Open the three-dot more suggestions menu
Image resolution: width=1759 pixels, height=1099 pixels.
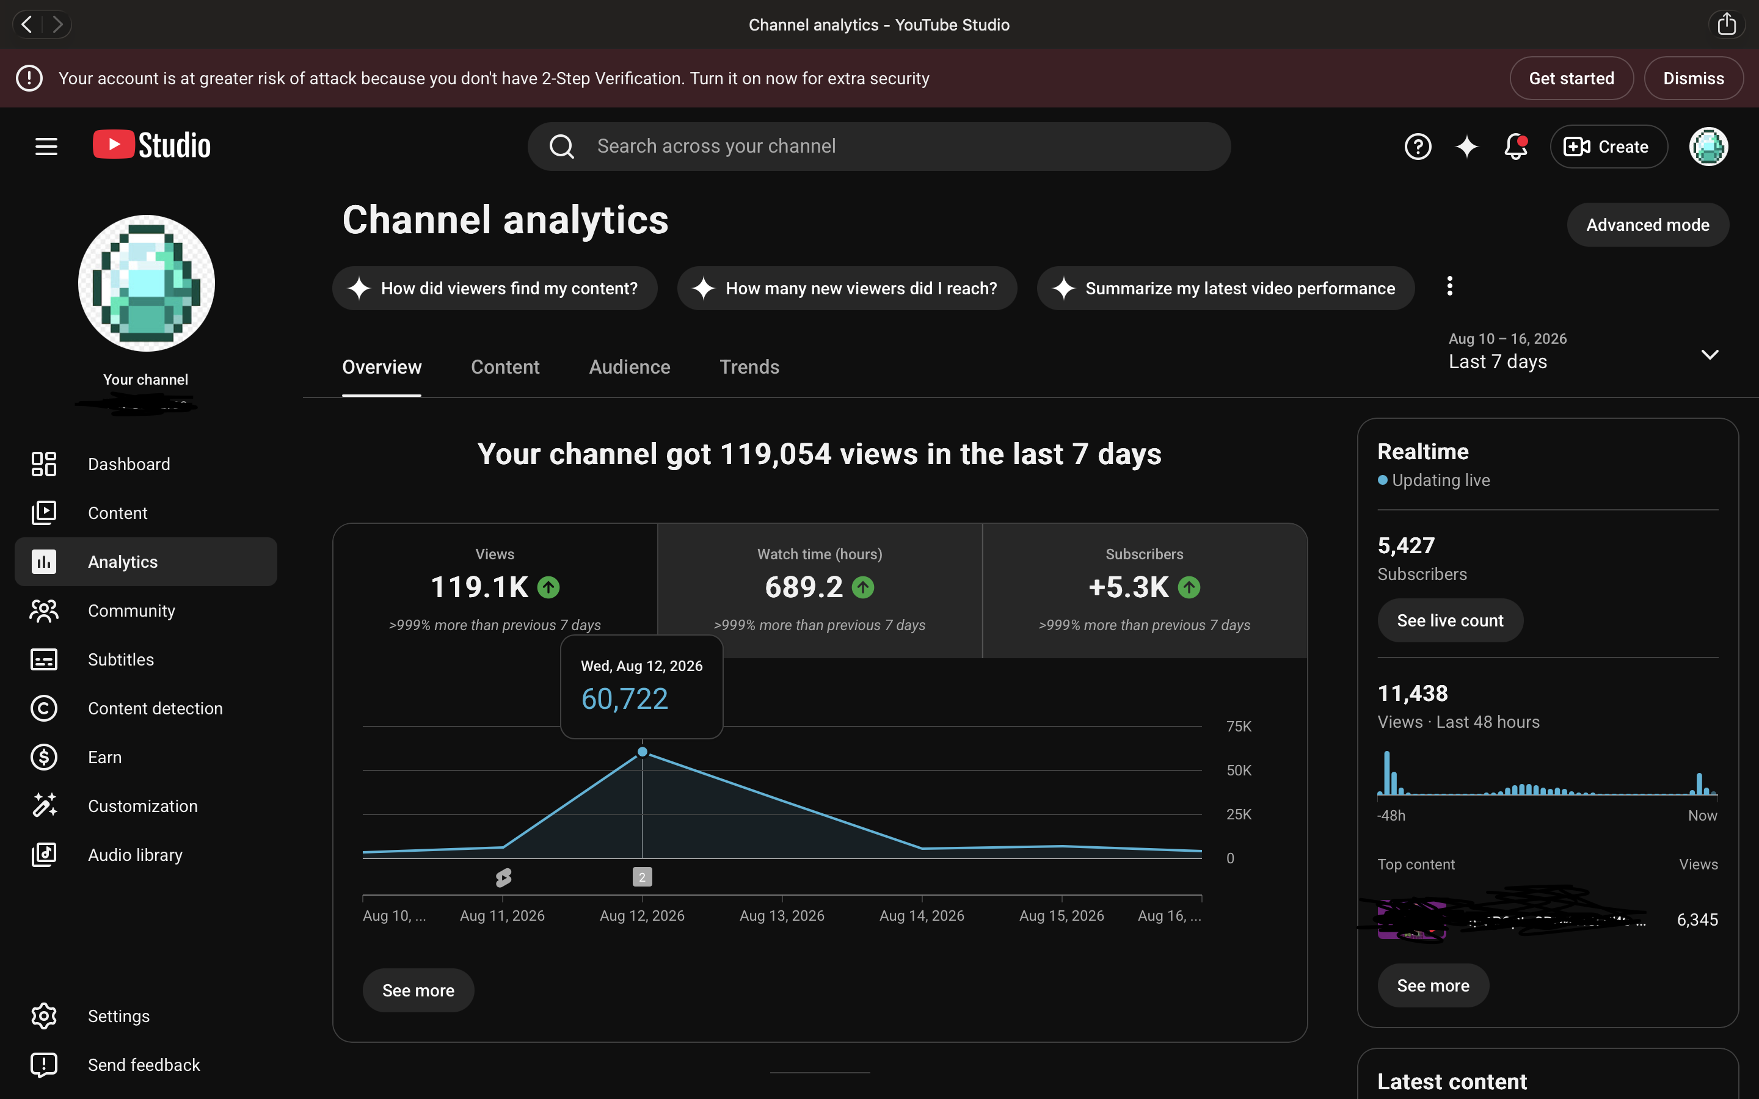pyautogui.click(x=1449, y=286)
